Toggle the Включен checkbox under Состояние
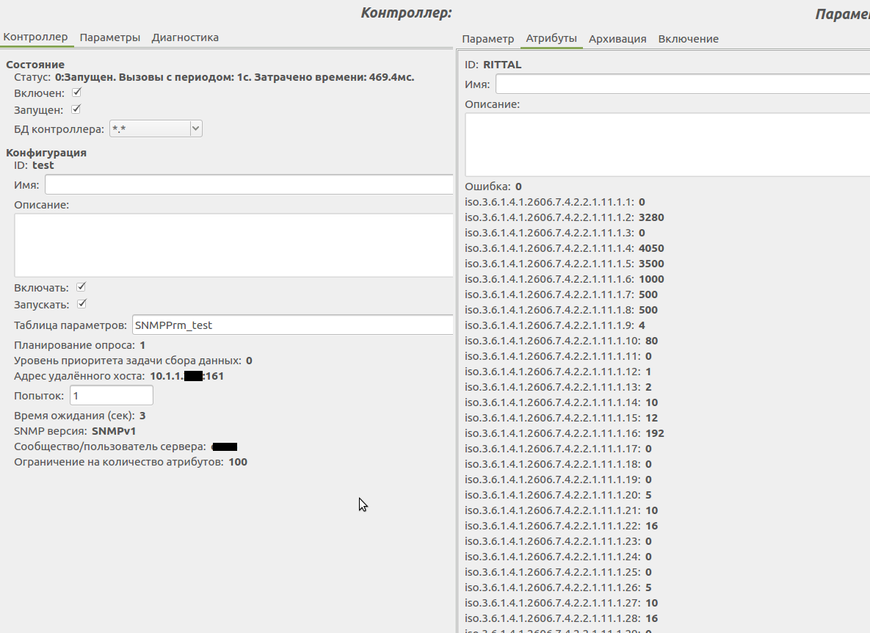The height and width of the screenshot is (633, 870). 76,93
